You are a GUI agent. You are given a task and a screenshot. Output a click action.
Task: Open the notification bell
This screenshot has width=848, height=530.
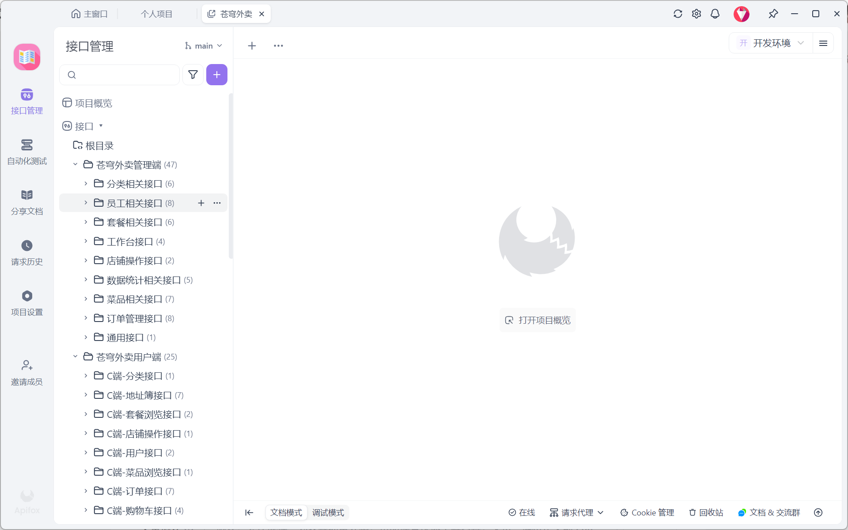[715, 14]
